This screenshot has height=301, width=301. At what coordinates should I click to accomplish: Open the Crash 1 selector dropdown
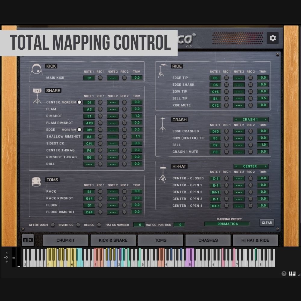[x=251, y=119]
